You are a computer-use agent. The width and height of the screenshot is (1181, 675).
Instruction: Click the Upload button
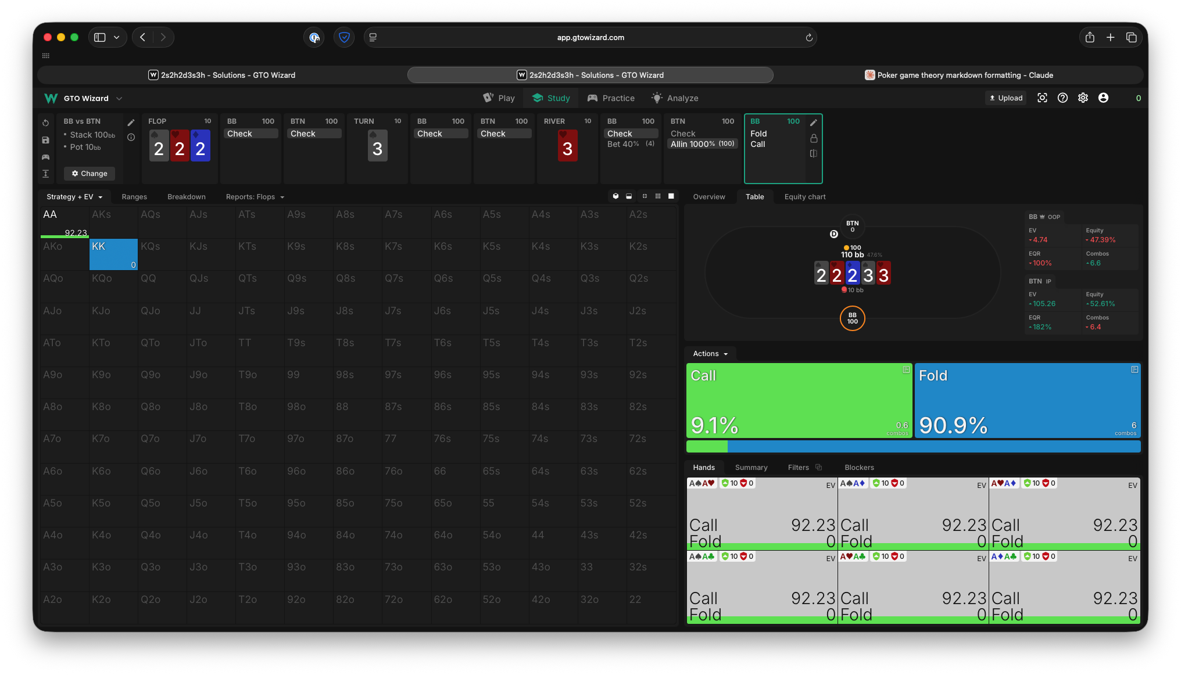click(1006, 98)
